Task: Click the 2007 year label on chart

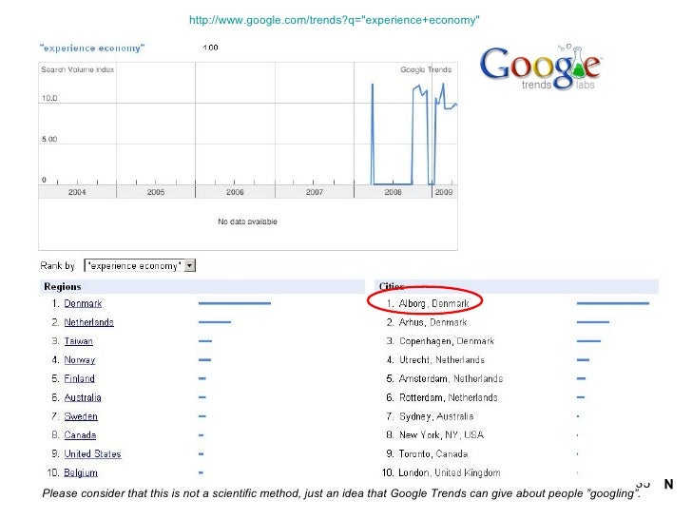Action: (315, 192)
